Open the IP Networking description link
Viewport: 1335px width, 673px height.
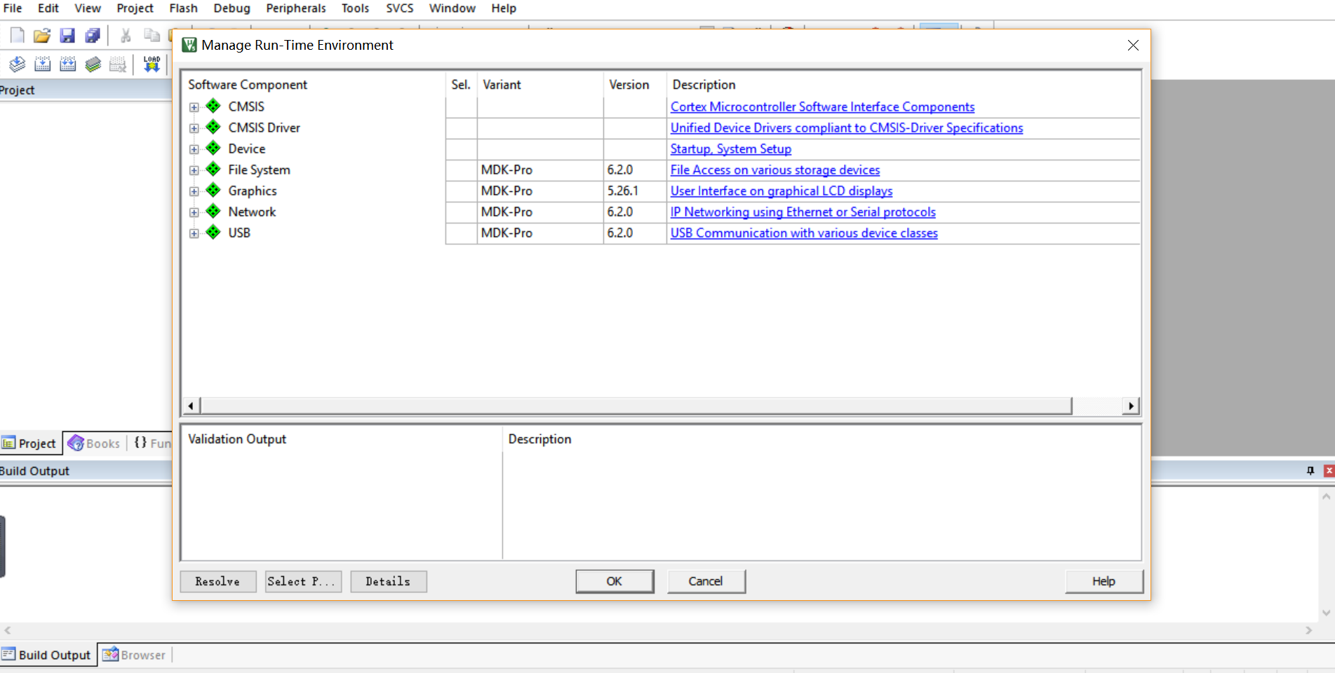803,212
